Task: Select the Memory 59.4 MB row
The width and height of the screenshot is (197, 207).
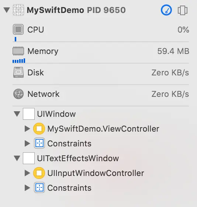Action: (101, 54)
